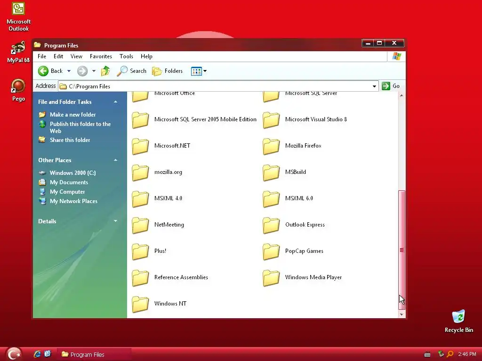
Task: Select the NetMeeting folder icon
Action: tap(140, 225)
